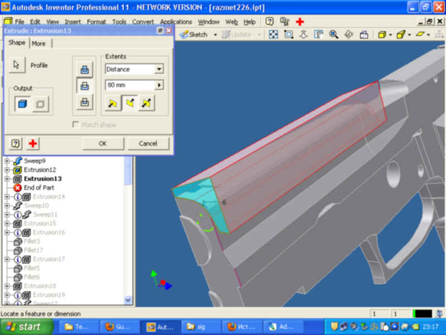The image size is (446, 335).
Task: Click the Profile selection arrow button
Action: (x=16, y=65)
